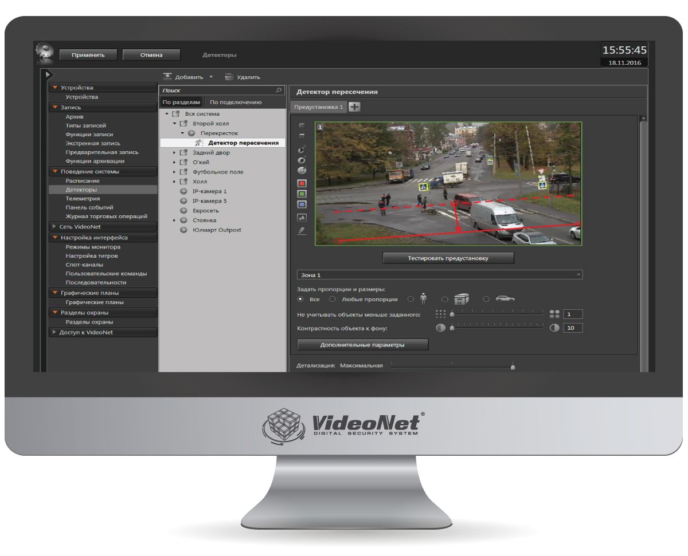Image resolution: width=688 pixels, height=556 pixels.
Task: Select the pencil edit tool
Action: (302, 230)
